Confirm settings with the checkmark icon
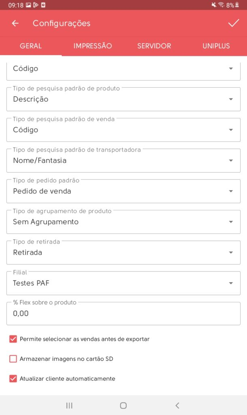The height and width of the screenshot is (415, 247). click(234, 24)
